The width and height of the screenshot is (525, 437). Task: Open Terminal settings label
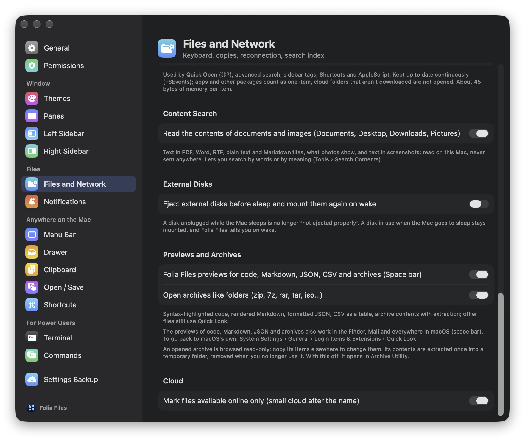click(58, 338)
